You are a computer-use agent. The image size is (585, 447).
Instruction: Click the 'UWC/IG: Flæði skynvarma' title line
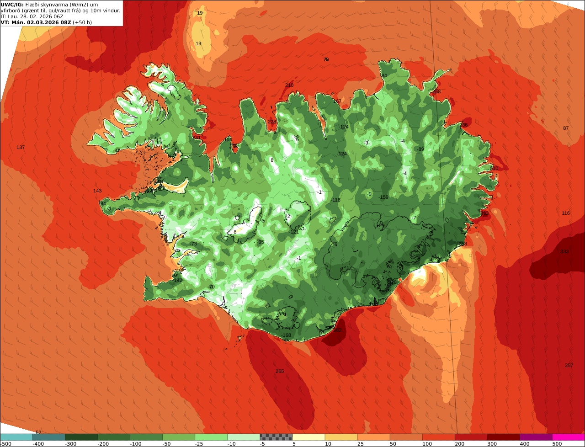[x=49, y=4]
